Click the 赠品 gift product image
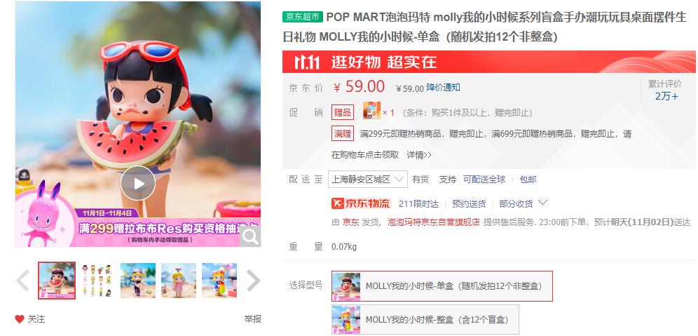The height and width of the screenshot is (336, 698). point(371,111)
